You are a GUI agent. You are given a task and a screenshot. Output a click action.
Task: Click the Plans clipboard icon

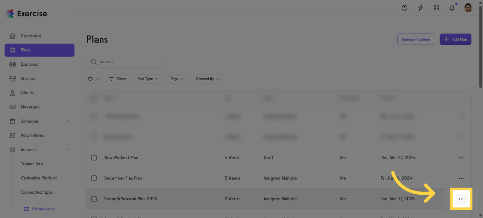coord(12,50)
